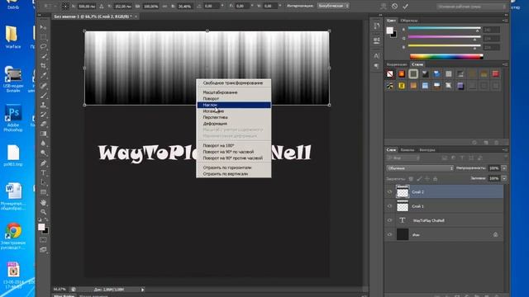Click the X position input field
The width and height of the screenshot is (529, 297).
pyautogui.click(x=86, y=6)
